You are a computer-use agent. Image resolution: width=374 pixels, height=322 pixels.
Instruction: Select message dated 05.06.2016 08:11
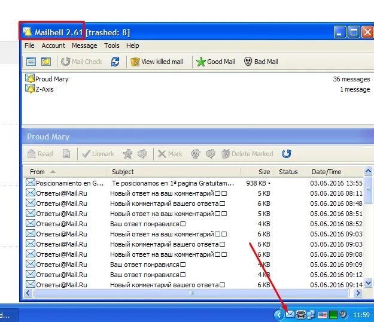pos(193,193)
